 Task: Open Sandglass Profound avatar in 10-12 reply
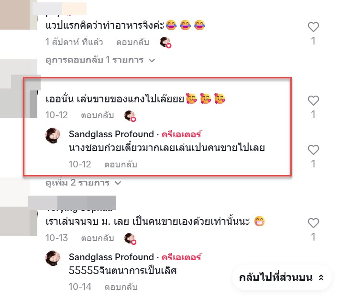tap(53, 135)
